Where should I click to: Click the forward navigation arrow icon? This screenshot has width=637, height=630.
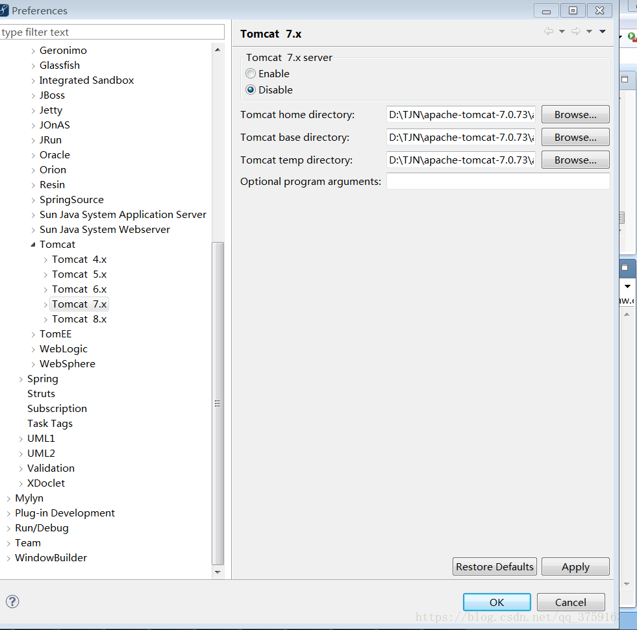tap(576, 31)
